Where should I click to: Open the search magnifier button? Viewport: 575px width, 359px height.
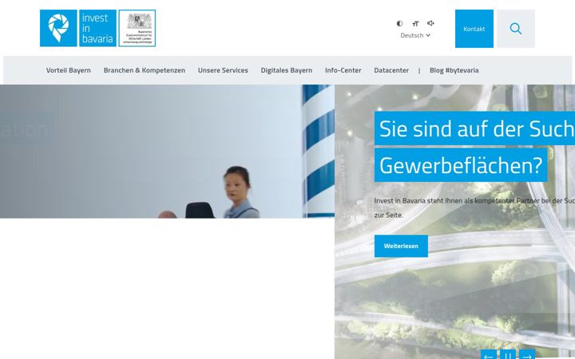point(516,29)
